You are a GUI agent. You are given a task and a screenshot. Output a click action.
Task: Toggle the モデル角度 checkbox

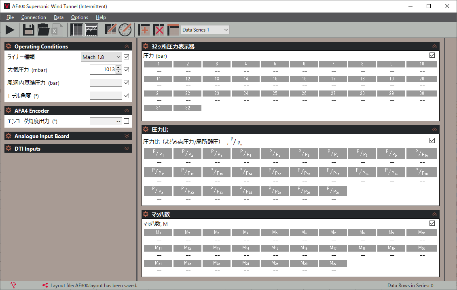pos(126,95)
